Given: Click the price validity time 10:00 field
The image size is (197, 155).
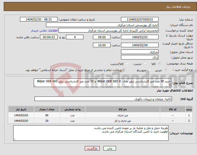Looking at the screenshot, I should coord(102,45).
